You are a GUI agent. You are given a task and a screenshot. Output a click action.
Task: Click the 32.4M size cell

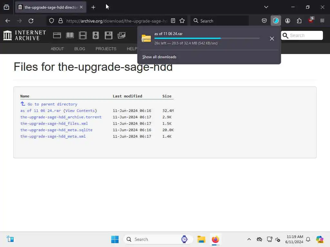[x=168, y=111]
